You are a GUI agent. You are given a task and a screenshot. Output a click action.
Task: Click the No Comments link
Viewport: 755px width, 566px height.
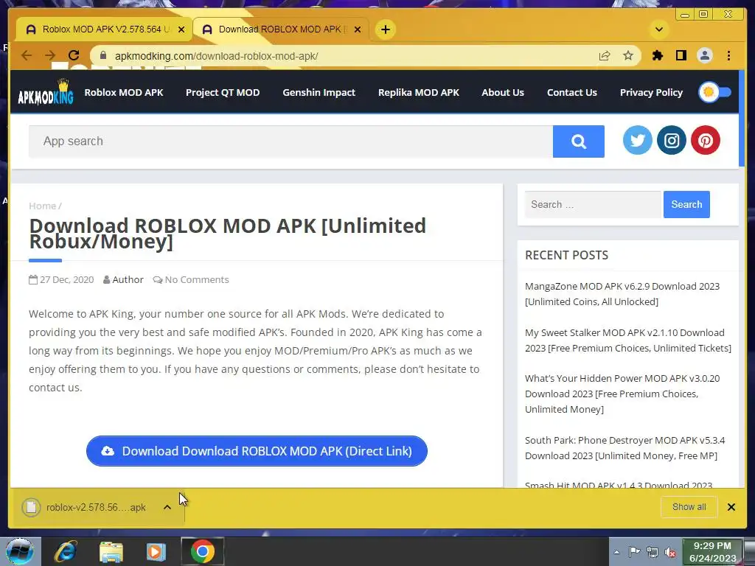click(196, 279)
